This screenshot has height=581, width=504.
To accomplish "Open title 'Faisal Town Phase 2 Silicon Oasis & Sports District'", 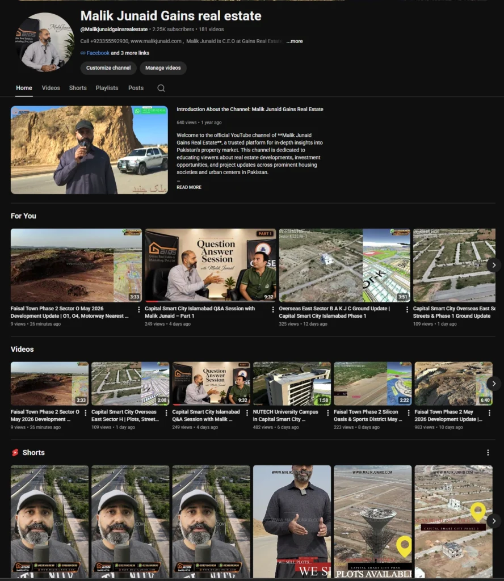I will pyautogui.click(x=368, y=415).
